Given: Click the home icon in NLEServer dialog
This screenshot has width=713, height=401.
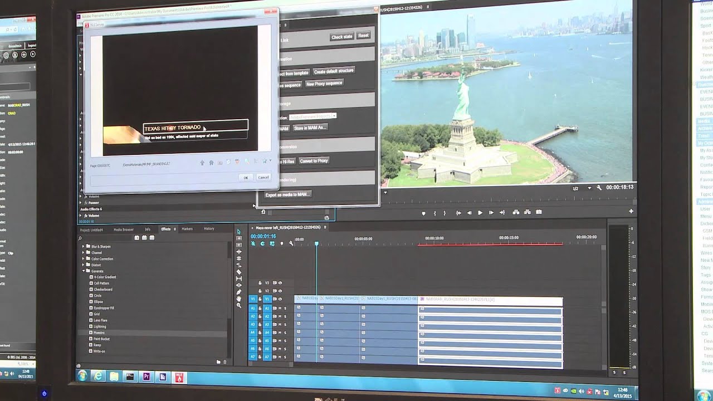Looking at the screenshot, I should click(211, 162).
